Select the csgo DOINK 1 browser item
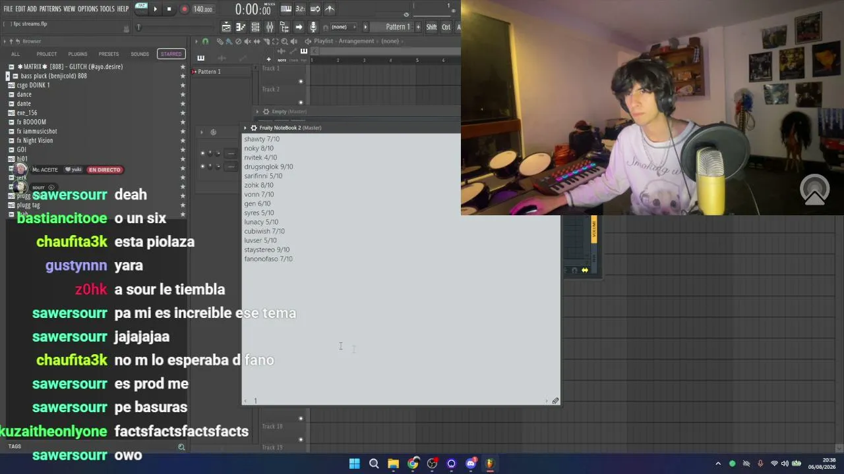The image size is (844, 474). (x=33, y=85)
